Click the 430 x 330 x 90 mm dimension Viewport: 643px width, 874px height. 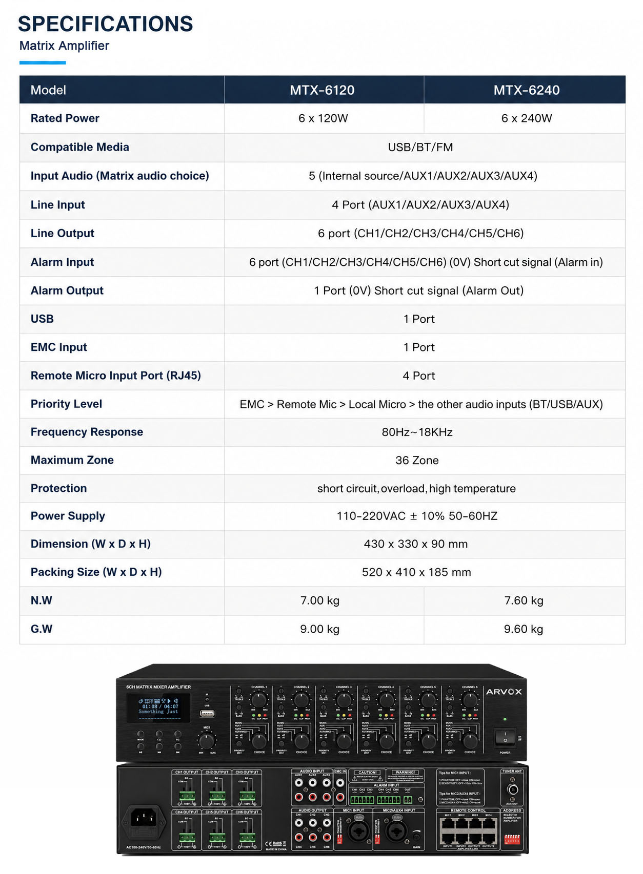416,544
